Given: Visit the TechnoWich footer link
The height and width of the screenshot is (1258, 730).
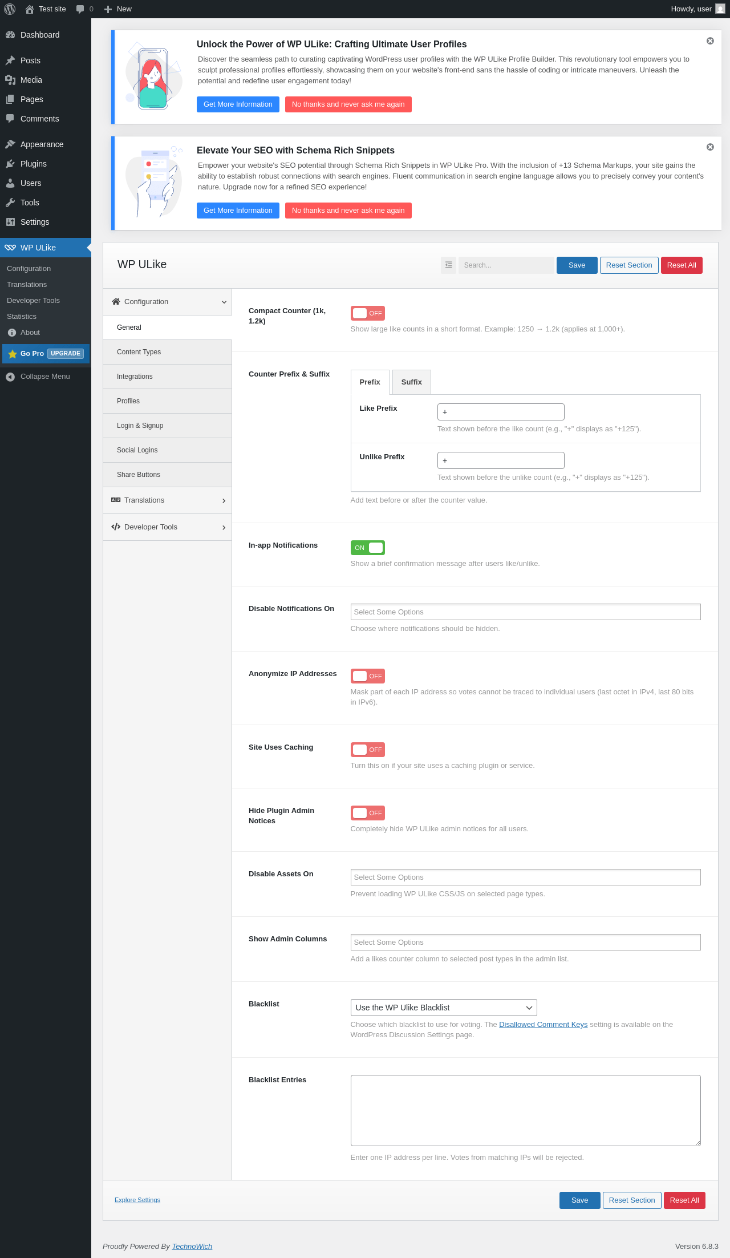Looking at the screenshot, I should (x=192, y=1246).
